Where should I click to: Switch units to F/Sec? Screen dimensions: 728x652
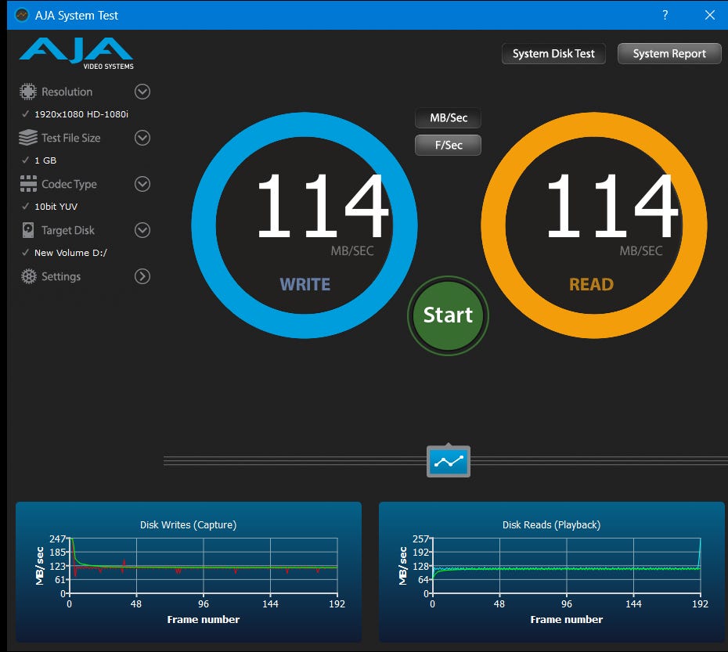pyautogui.click(x=449, y=145)
